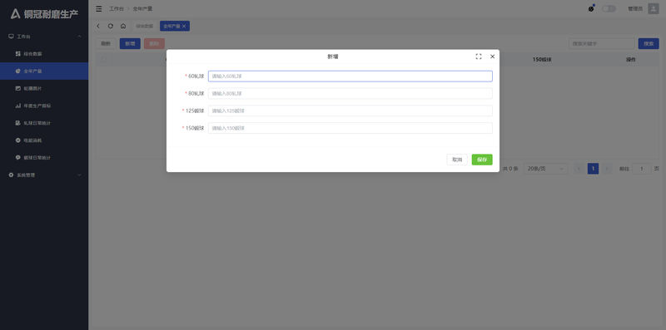Select 全年产量 in the sidebar
The width and height of the screenshot is (666, 330).
44,71
